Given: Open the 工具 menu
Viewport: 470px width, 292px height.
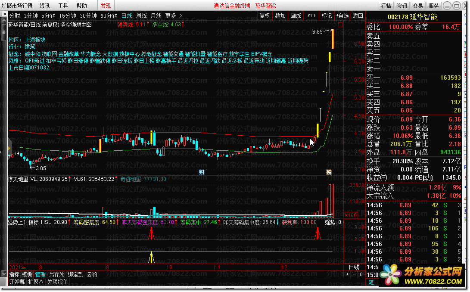Looking at the screenshot, I should click(63, 6).
